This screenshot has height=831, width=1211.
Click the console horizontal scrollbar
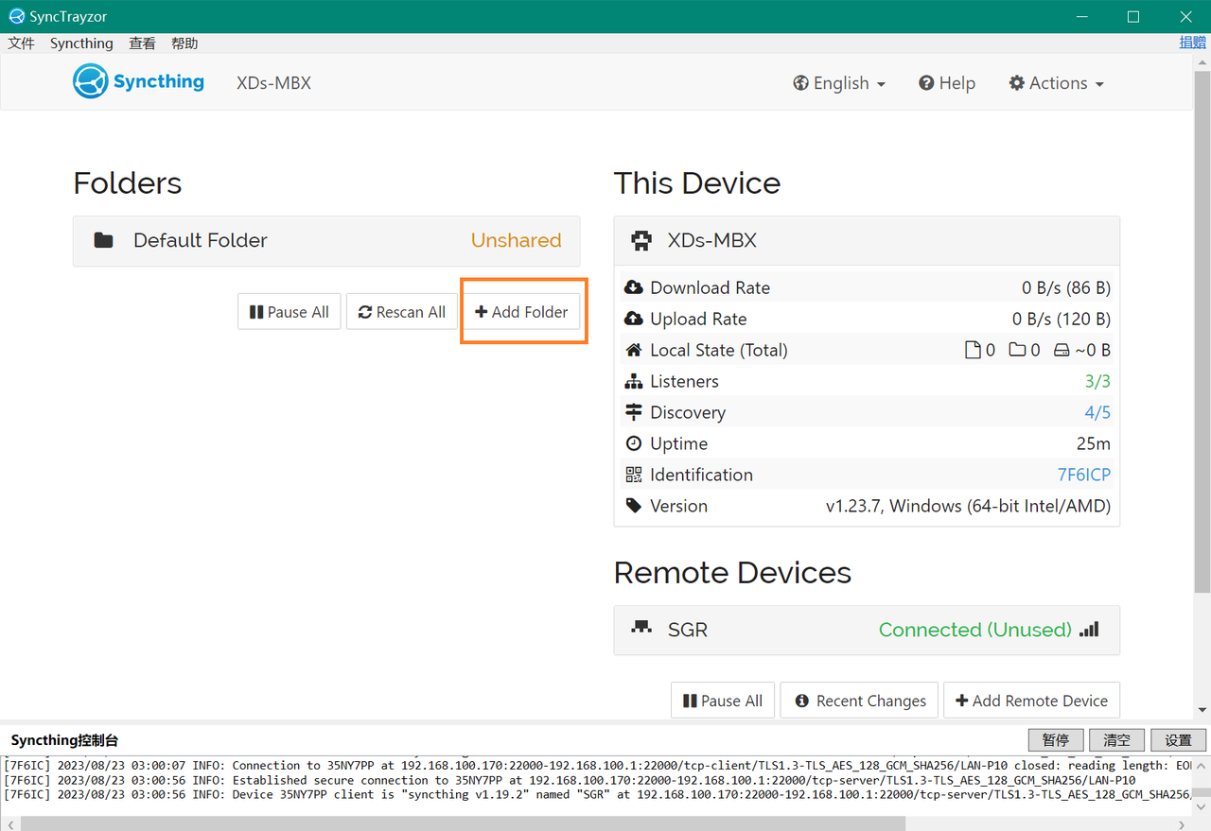point(462,823)
